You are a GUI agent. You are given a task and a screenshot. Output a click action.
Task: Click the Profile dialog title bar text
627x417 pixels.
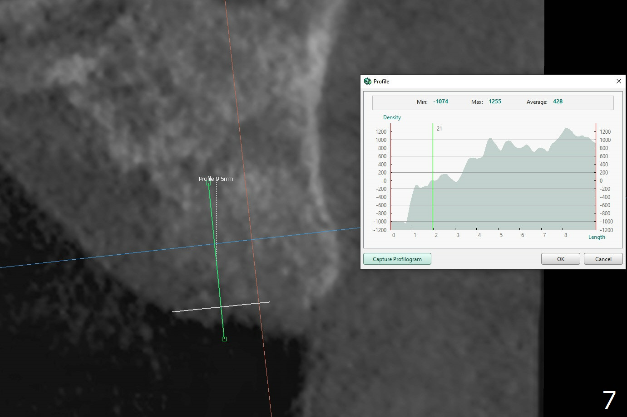[x=381, y=82]
